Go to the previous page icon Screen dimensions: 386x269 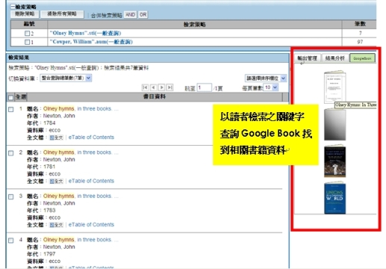(153, 87)
